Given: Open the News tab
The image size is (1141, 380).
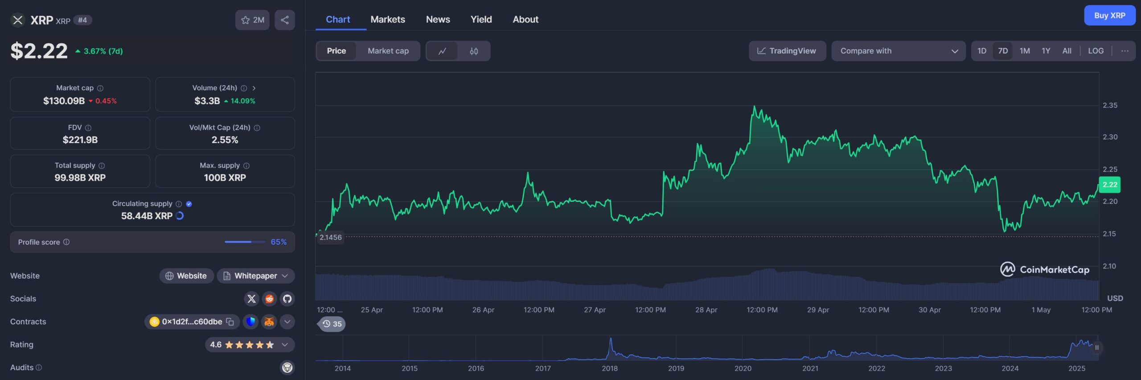Looking at the screenshot, I should pyautogui.click(x=438, y=20).
